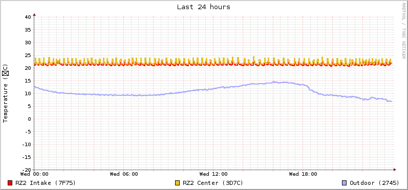Click the 'Last 24 hours' chart title
Viewport: 408px width, 190px height.
click(x=204, y=7)
